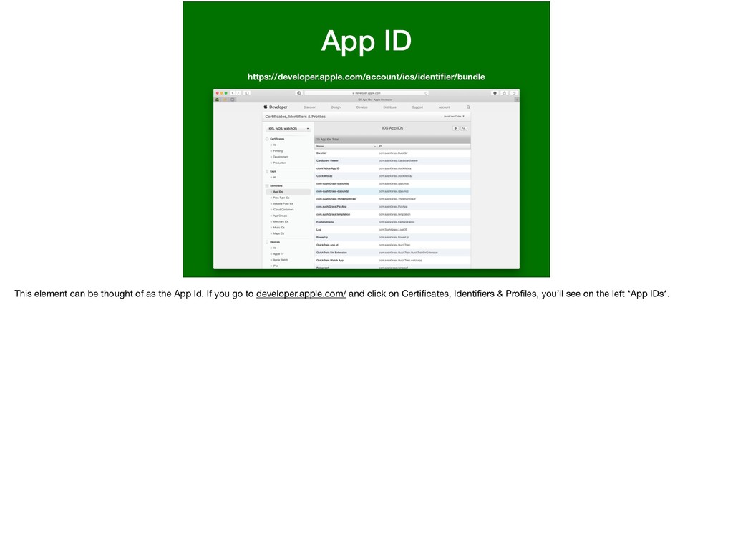
Task: Select Development under Certificates
Action: point(281,157)
